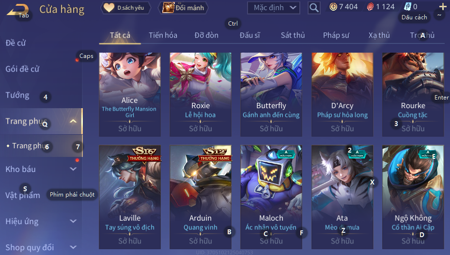Expand the Kho báu sidebar section
This screenshot has width=450, height=255.
73,169
